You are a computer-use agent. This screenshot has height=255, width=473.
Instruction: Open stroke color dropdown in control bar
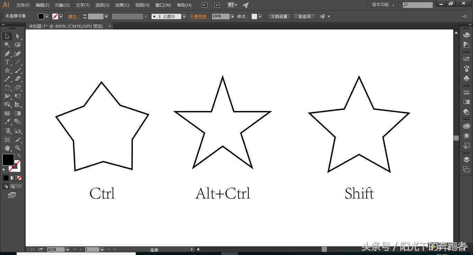click(61, 17)
